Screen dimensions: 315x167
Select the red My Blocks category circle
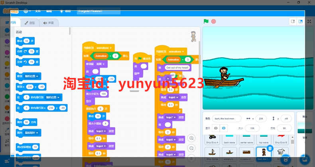tap(7, 119)
